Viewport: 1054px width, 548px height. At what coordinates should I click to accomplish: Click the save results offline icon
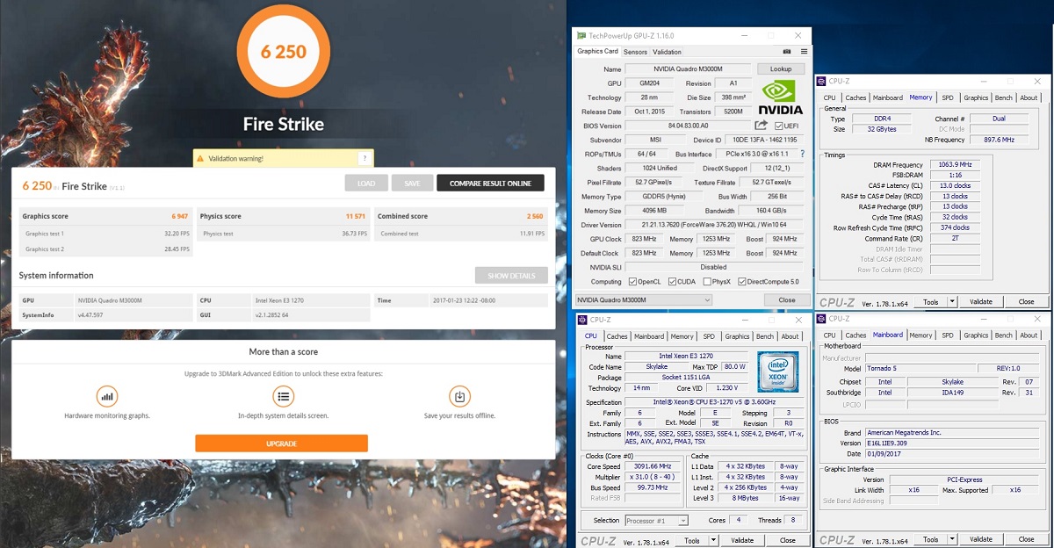[x=459, y=396]
